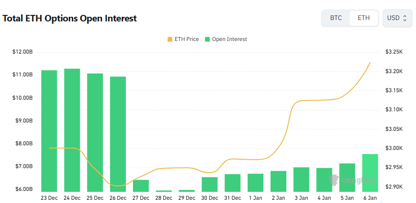Click the 23 Dec open interest bar
Viewport: 416px width, 203px height.
point(49,130)
